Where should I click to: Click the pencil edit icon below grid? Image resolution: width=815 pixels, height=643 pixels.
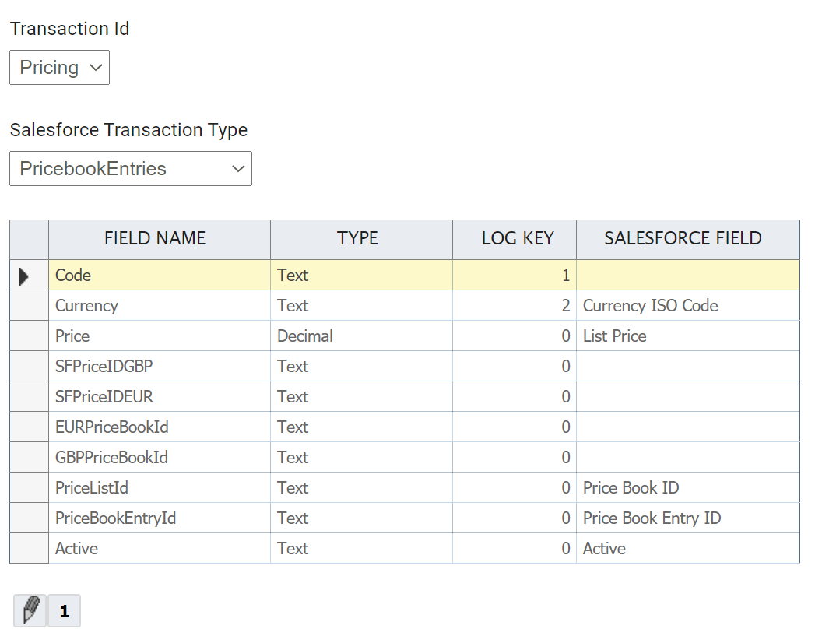(x=30, y=611)
